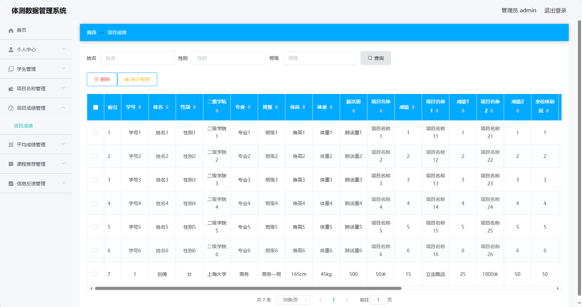The width and height of the screenshot is (582, 307).
Task: Click the 个人中心 user icon
Action: click(x=11, y=50)
